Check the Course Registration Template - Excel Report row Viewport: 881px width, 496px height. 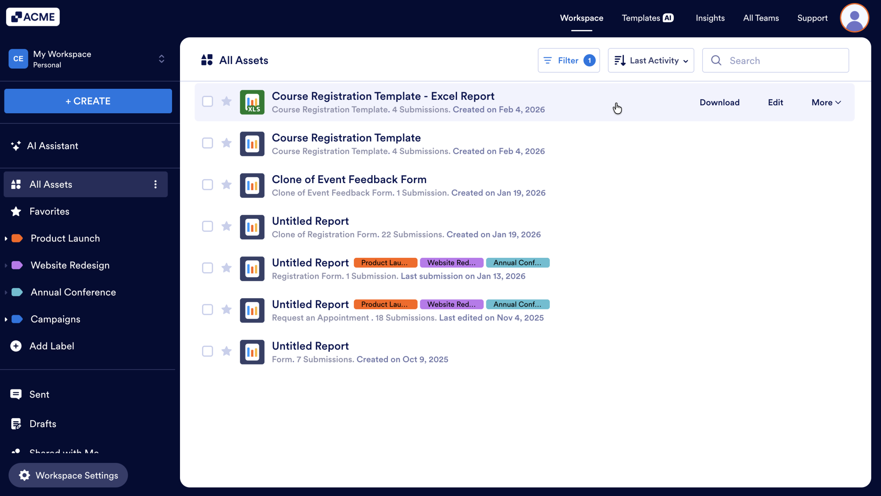tap(208, 102)
